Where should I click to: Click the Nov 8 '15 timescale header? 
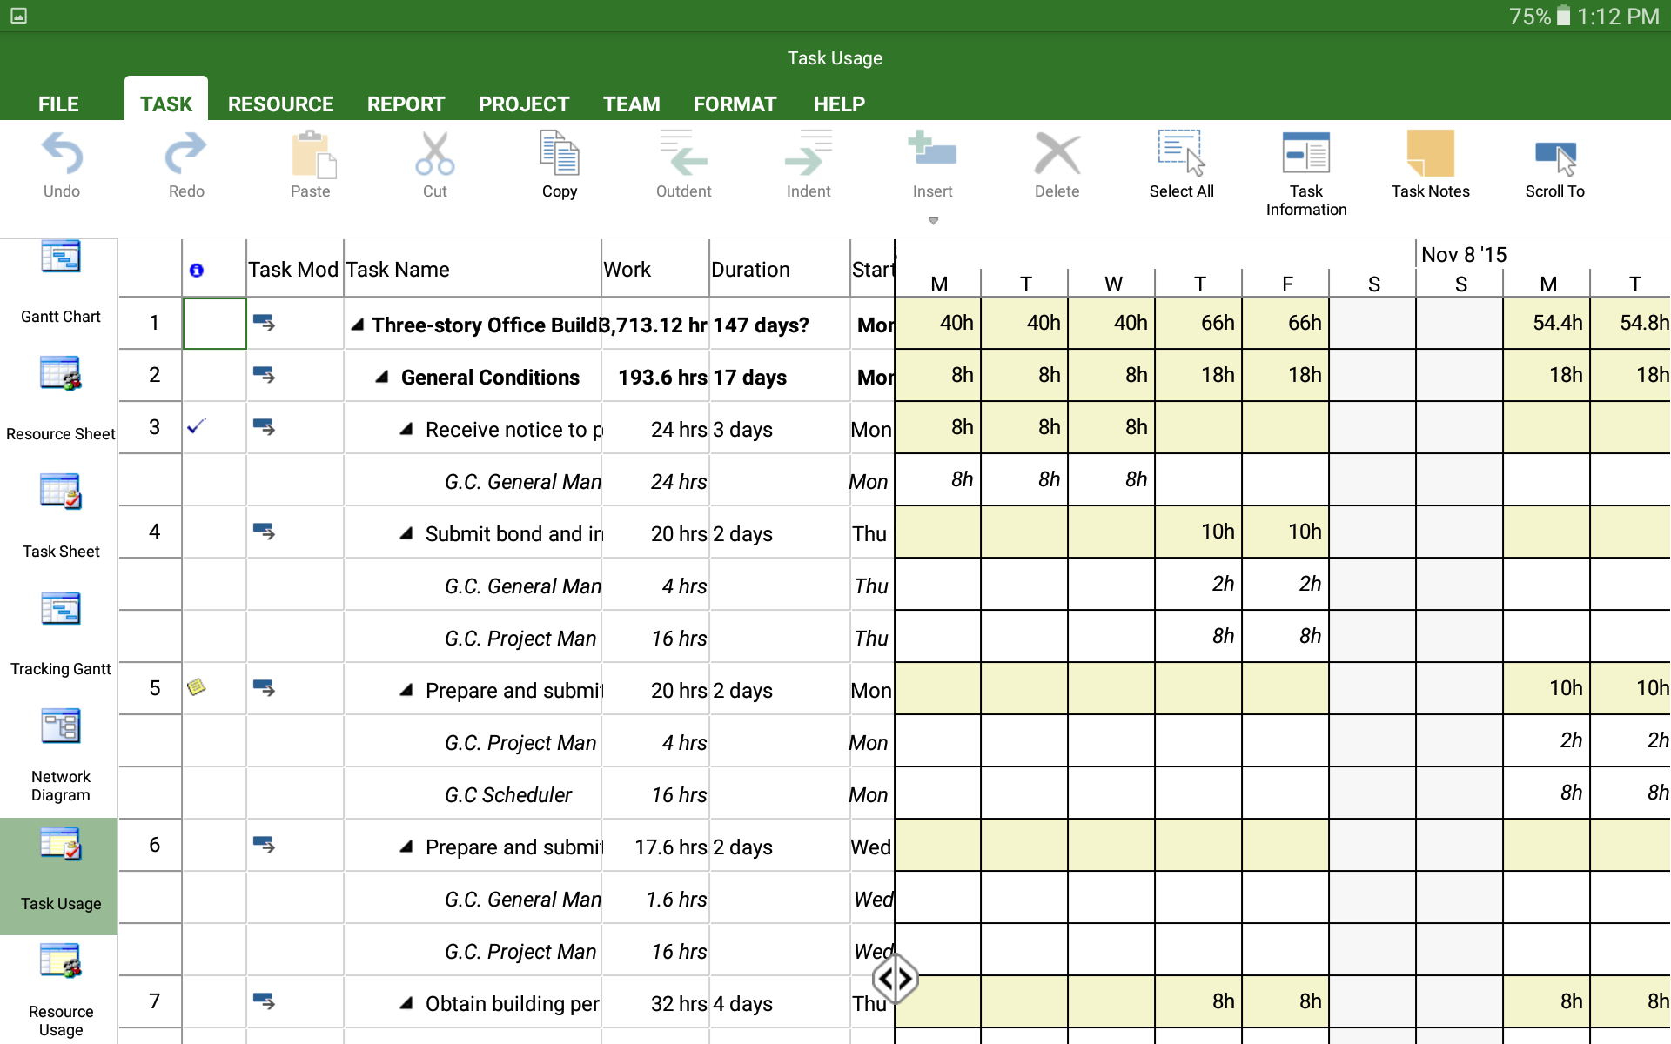click(1464, 255)
